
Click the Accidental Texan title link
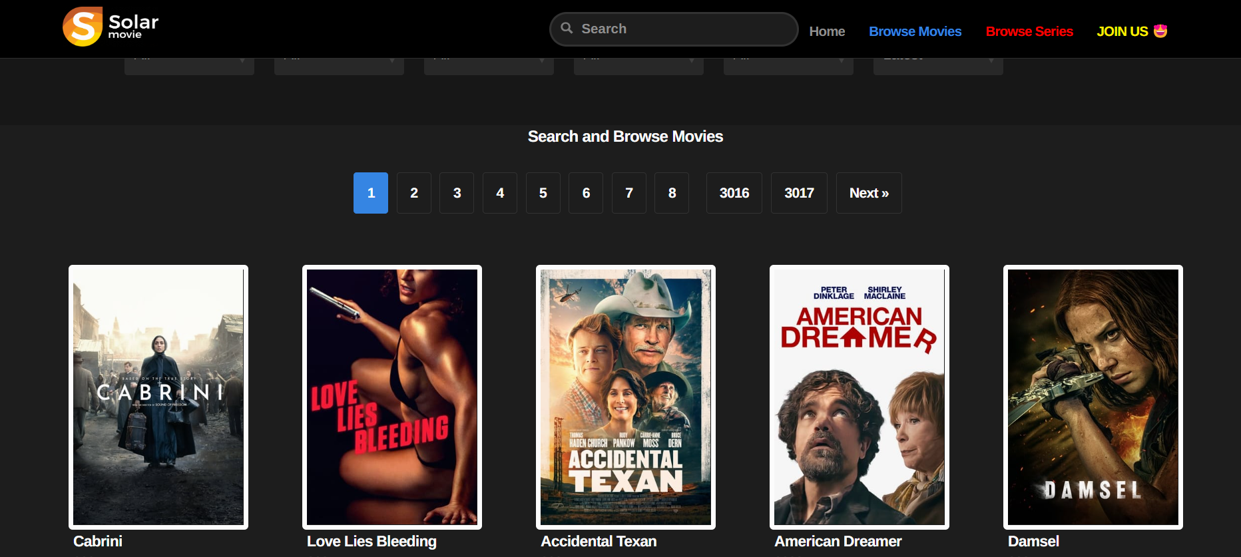(x=599, y=541)
